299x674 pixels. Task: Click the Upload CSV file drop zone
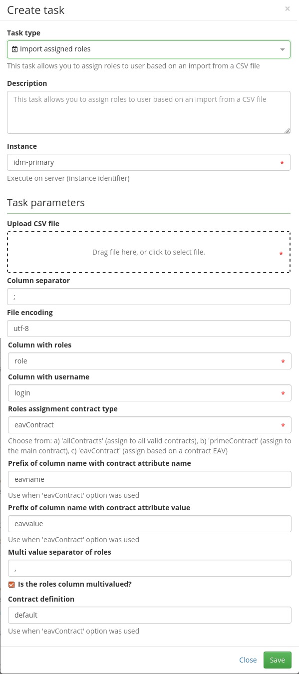pyautogui.click(x=149, y=252)
